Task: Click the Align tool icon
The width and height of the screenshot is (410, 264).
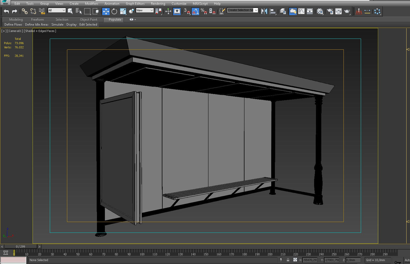Action: (x=273, y=11)
